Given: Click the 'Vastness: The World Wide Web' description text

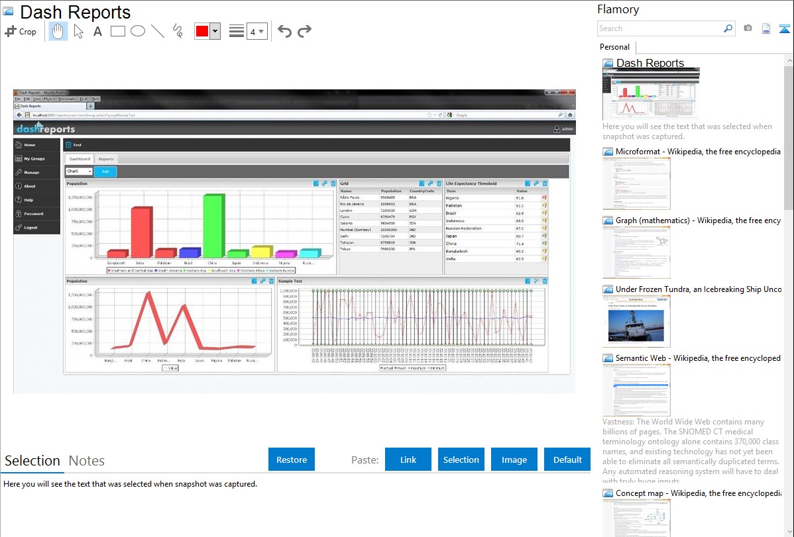Looking at the screenshot, I should tap(691, 452).
